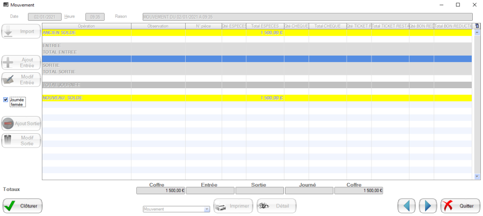Click the Quitter button
This screenshot has width=483, height=216.
(x=460, y=206)
